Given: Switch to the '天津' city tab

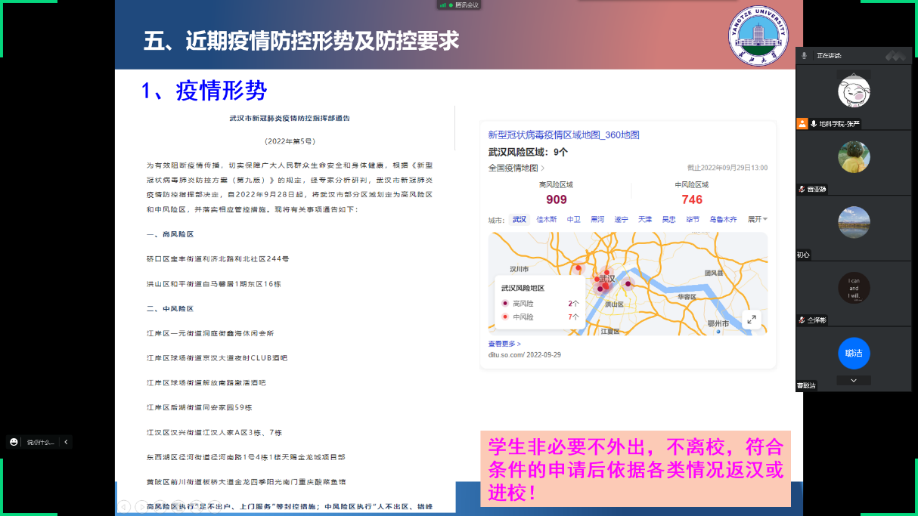Looking at the screenshot, I should coord(644,219).
